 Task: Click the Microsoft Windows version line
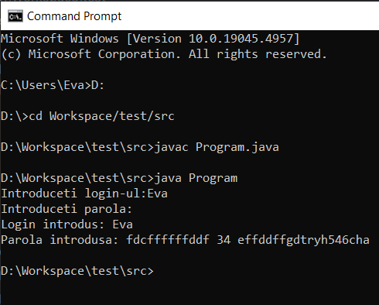pyautogui.click(x=150, y=39)
